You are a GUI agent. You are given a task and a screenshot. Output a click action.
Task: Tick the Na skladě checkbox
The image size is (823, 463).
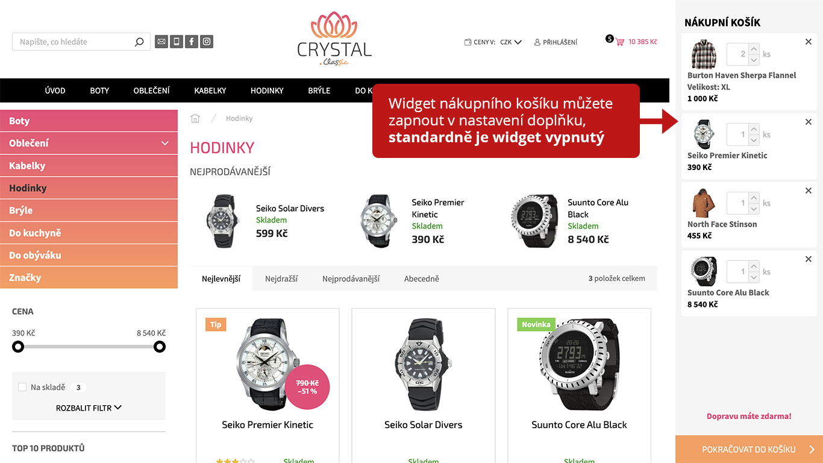(22, 387)
